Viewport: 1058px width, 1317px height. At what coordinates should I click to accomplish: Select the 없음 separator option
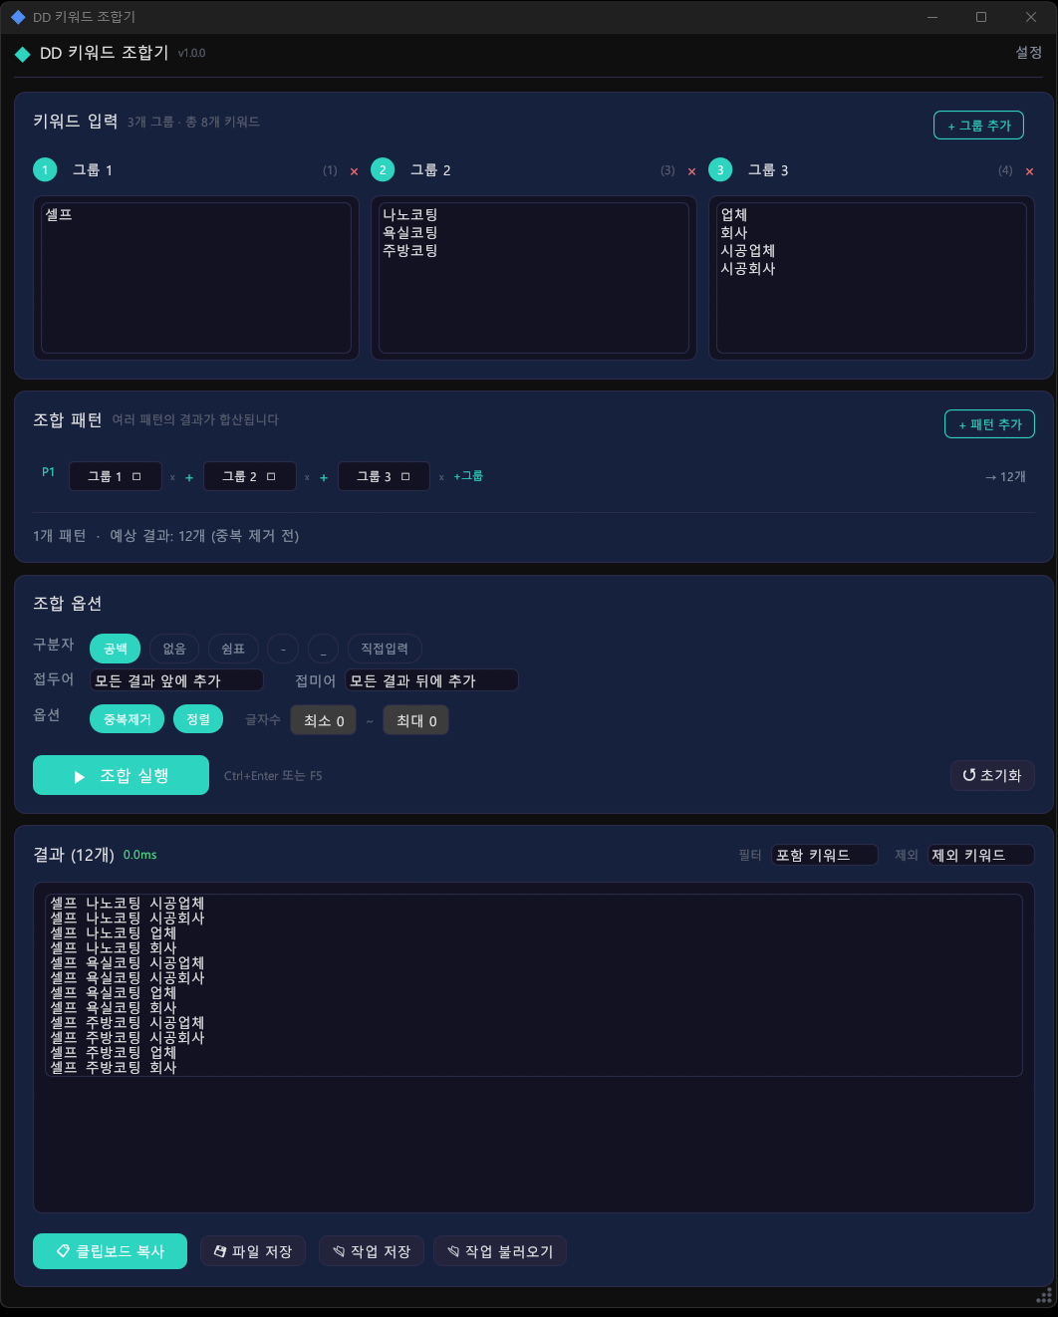click(x=174, y=649)
